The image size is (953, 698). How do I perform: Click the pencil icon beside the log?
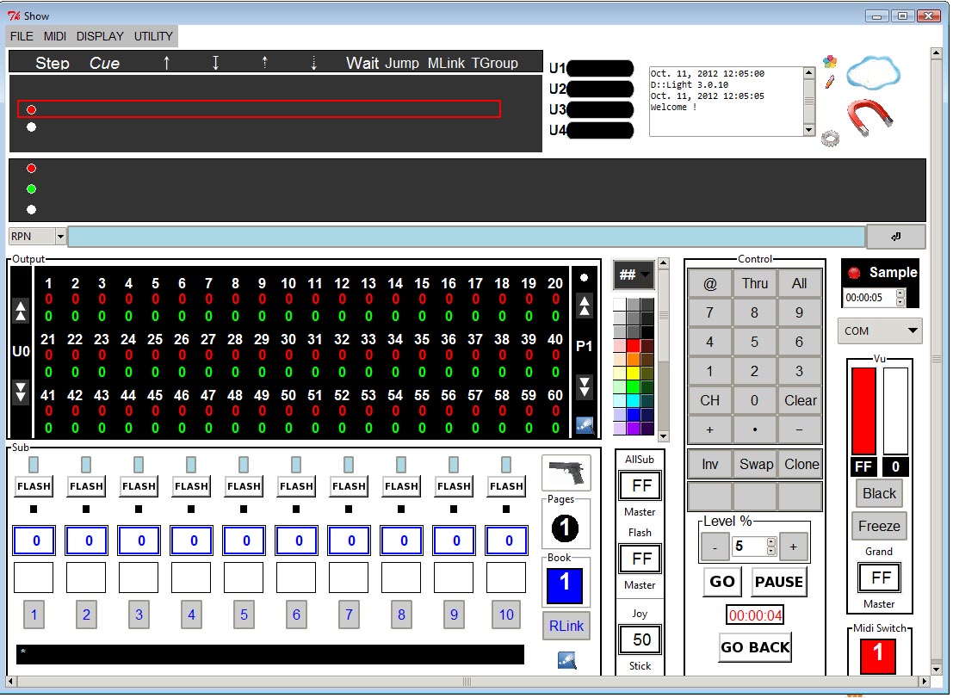point(830,83)
